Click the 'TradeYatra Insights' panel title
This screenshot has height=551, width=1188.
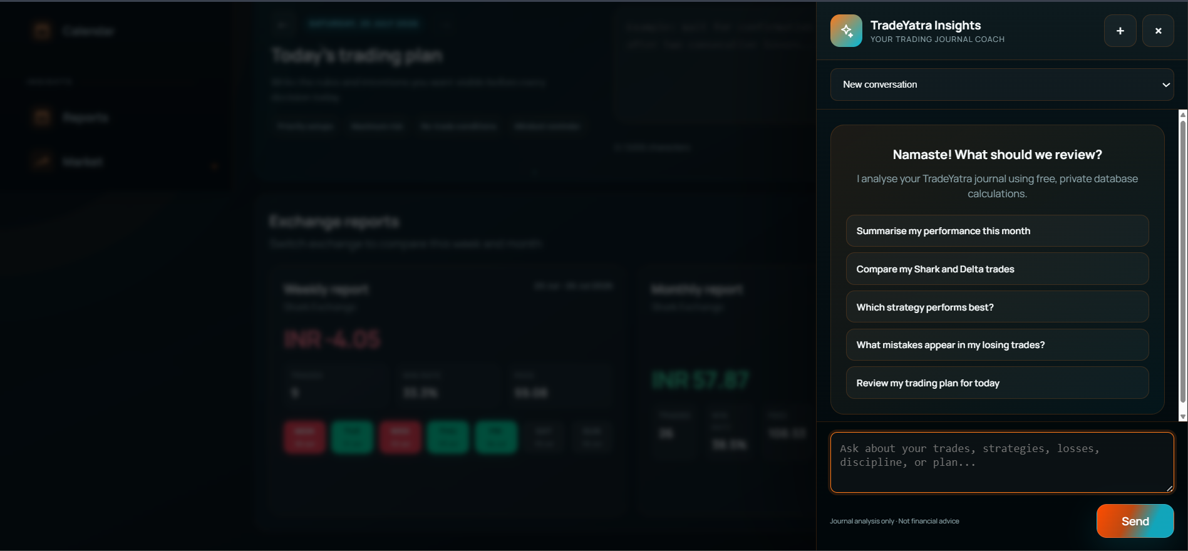point(926,25)
